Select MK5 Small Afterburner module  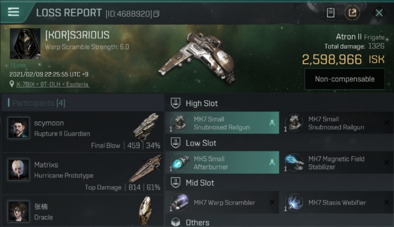222,163
